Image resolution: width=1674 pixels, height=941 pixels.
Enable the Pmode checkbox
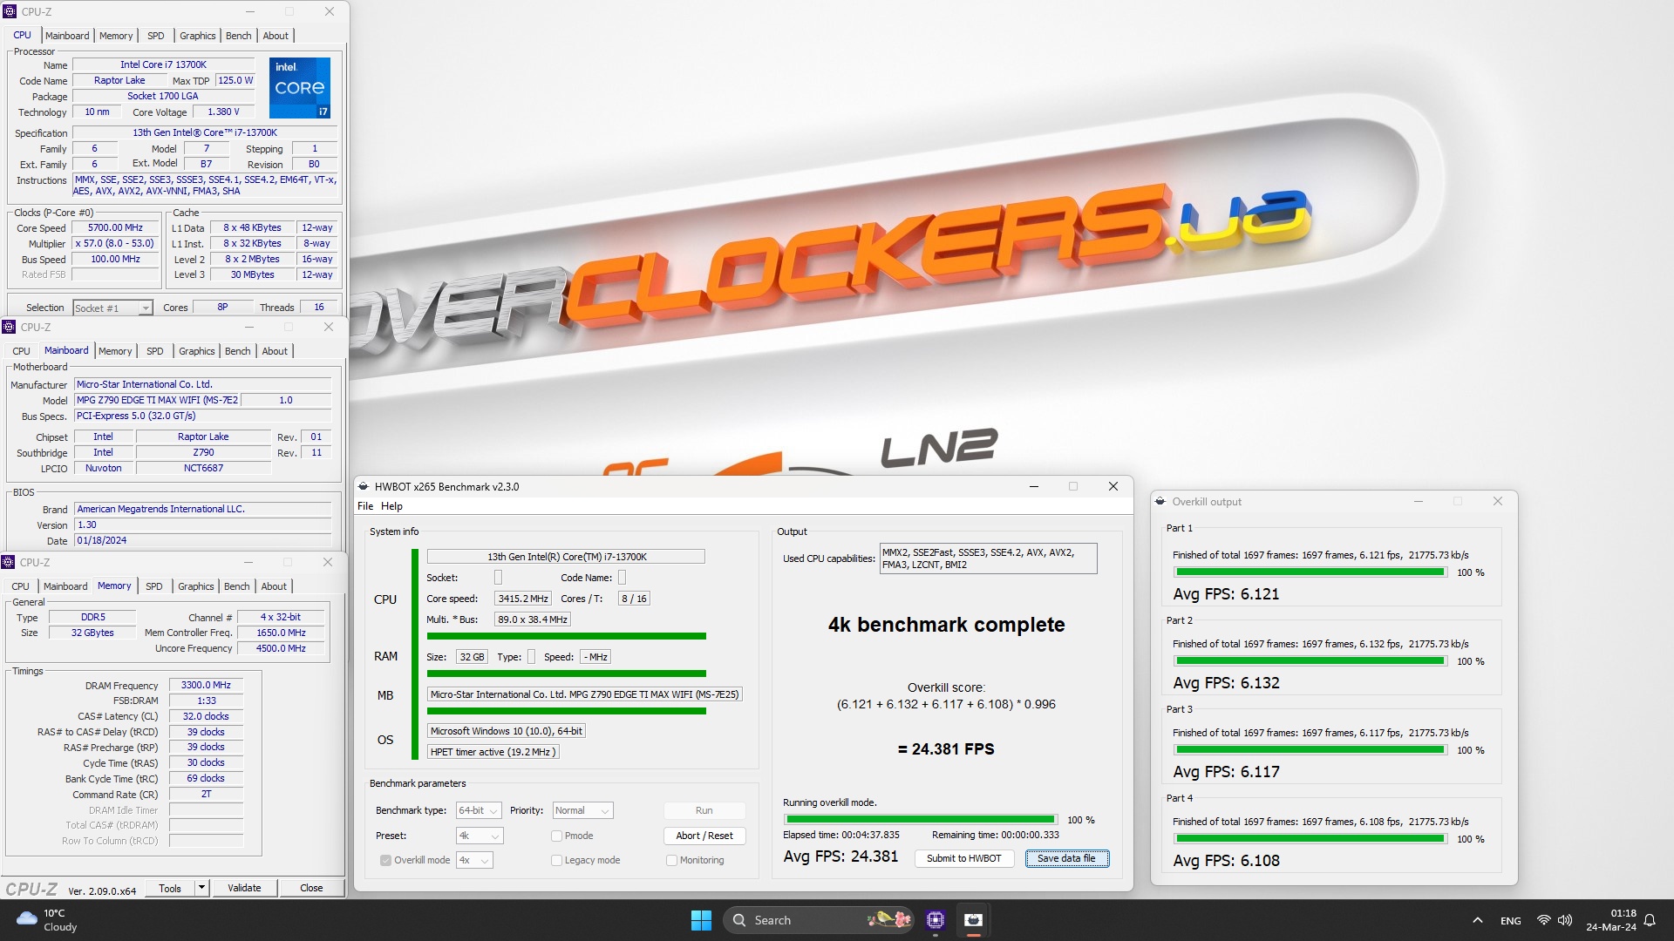tap(556, 836)
